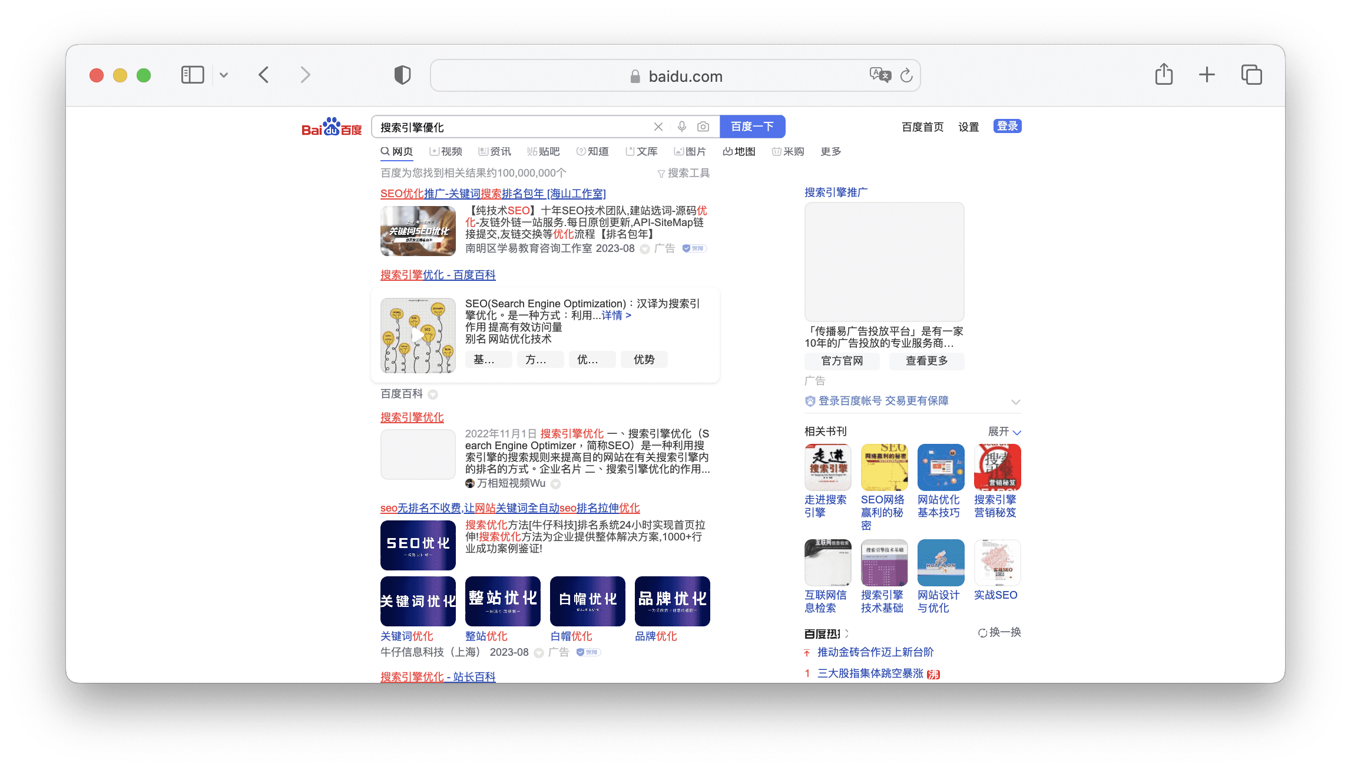Open 百度首页 link
The height and width of the screenshot is (770, 1351).
[922, 127]
